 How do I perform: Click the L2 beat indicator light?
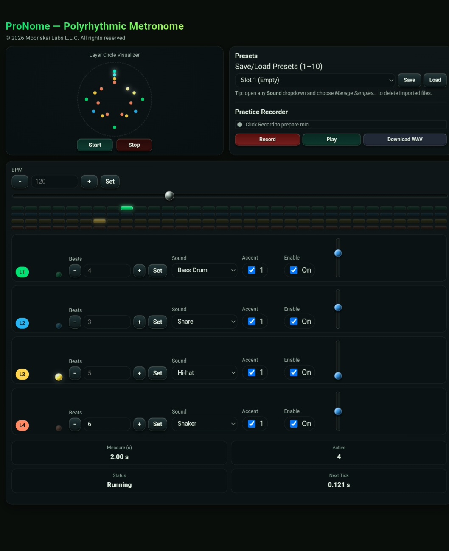[x=59, y=326]
